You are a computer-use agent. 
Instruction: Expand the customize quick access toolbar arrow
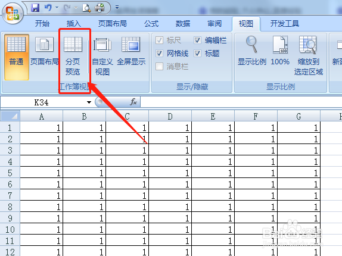click(x=117, y=8)
